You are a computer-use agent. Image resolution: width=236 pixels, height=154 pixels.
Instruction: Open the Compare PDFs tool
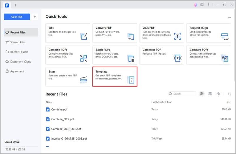[209, 55]
